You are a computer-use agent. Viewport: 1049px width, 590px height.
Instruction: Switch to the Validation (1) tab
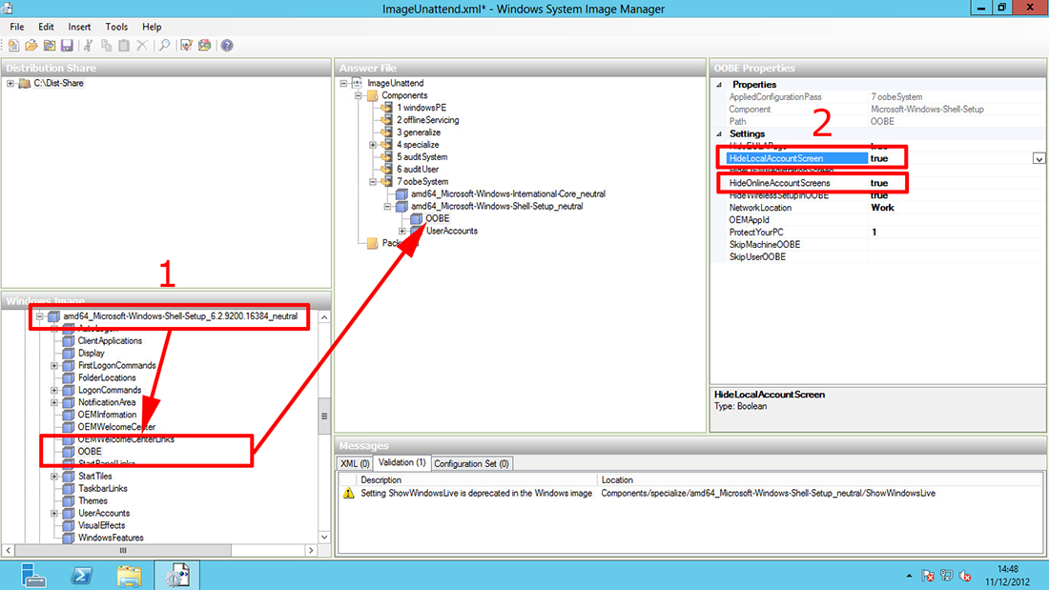point(401,462)
